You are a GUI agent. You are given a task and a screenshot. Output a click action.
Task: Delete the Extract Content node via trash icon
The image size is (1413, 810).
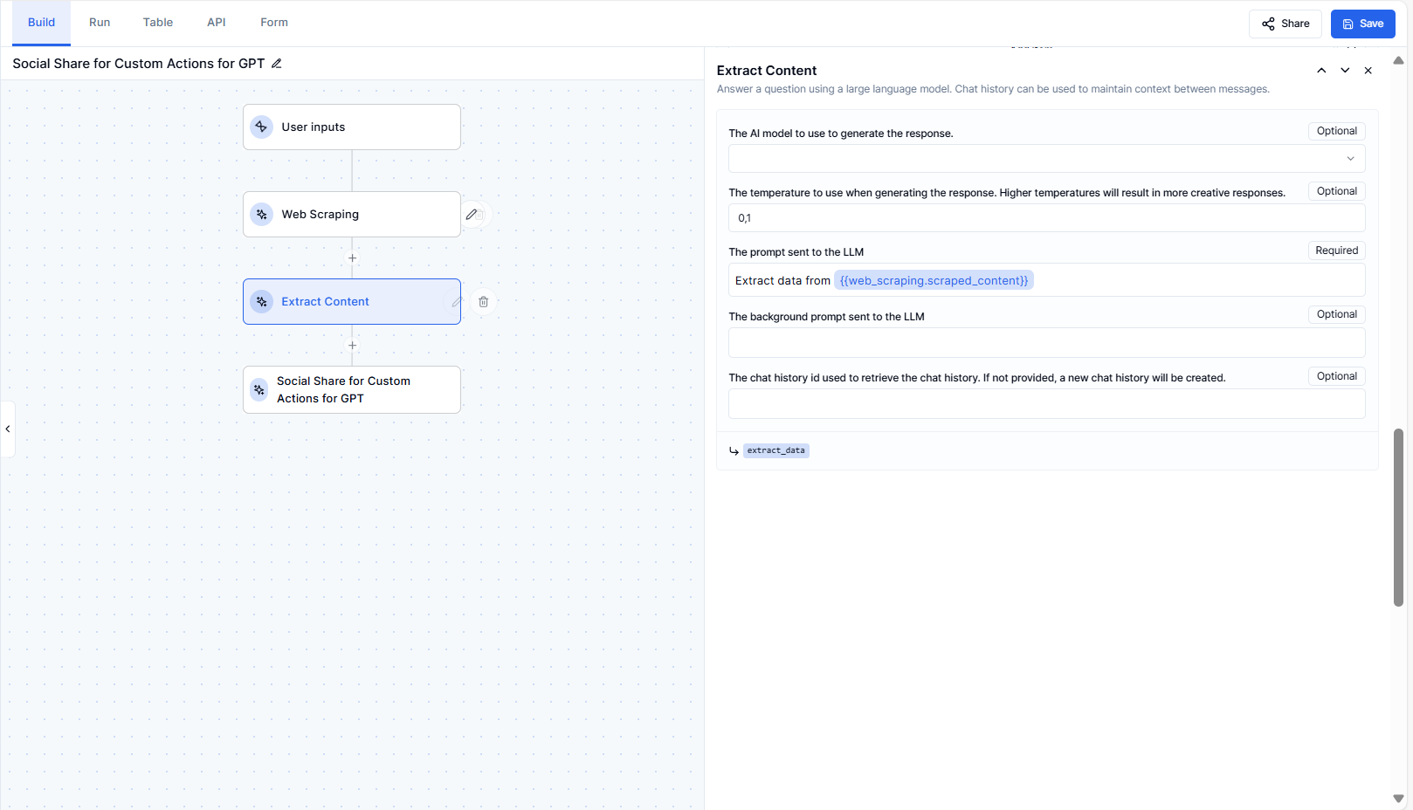483,302
